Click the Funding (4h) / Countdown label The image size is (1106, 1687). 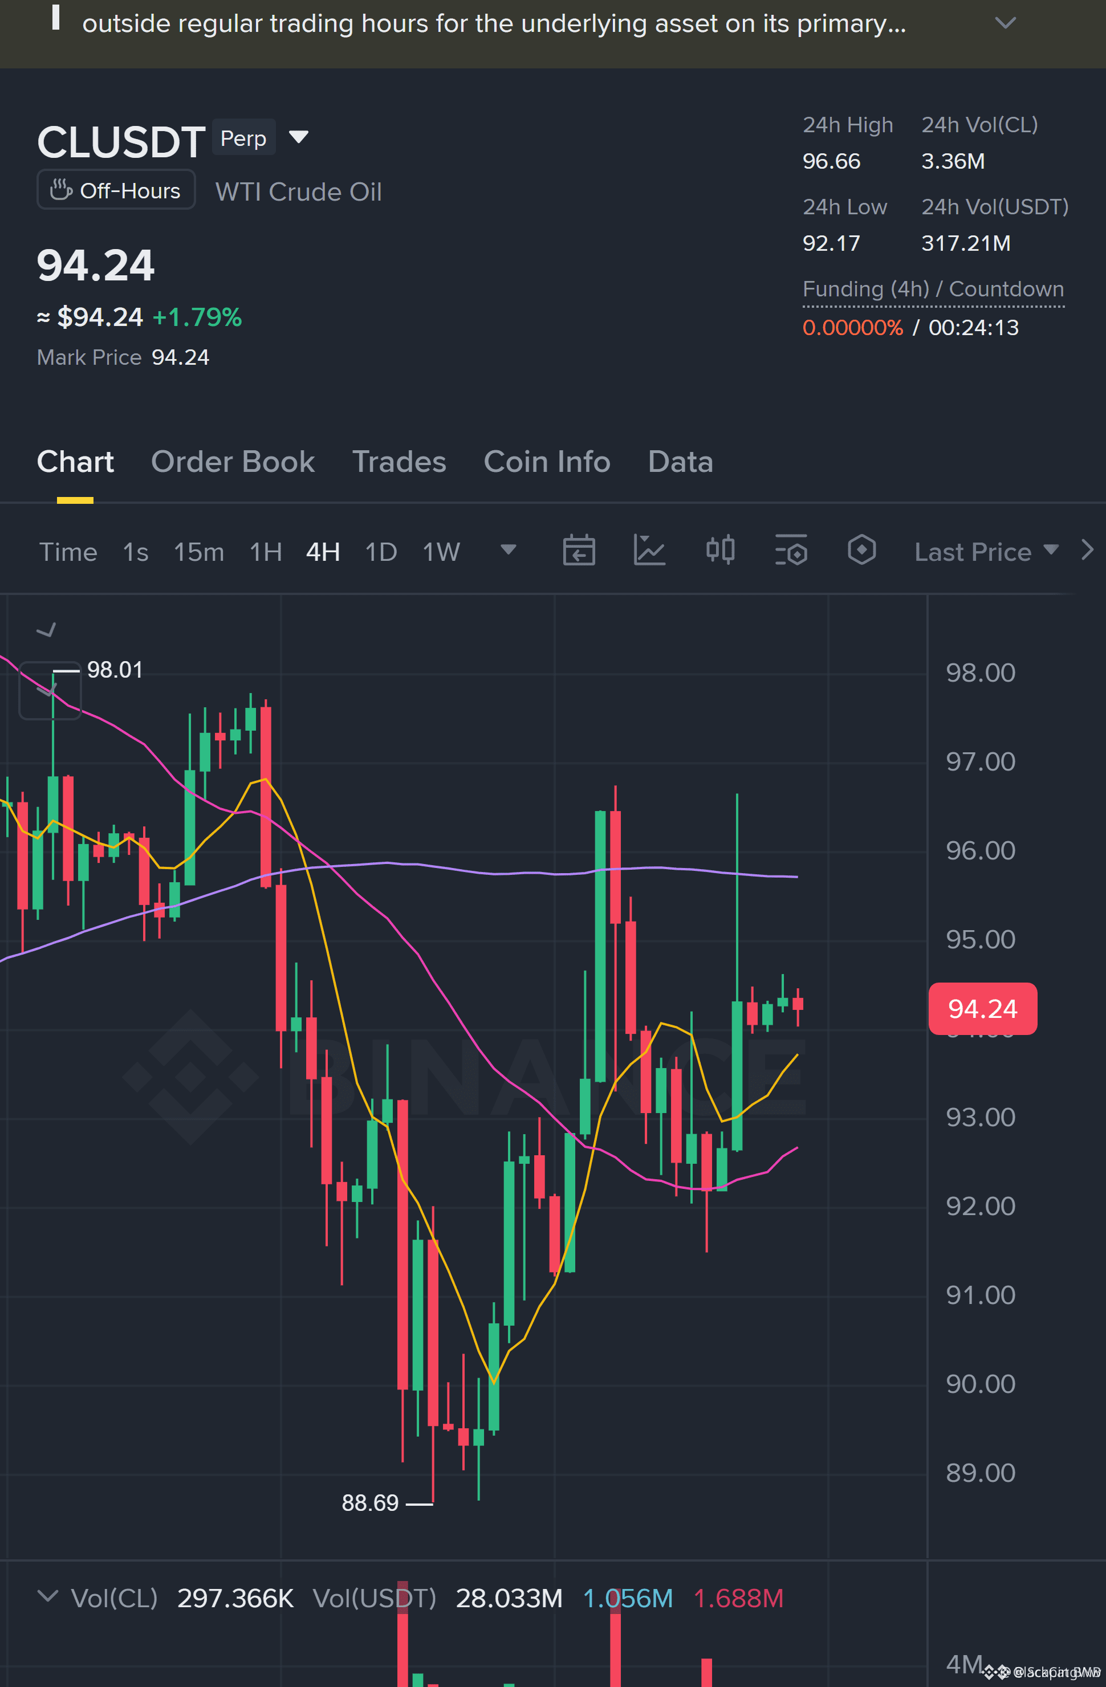point(933,289)
